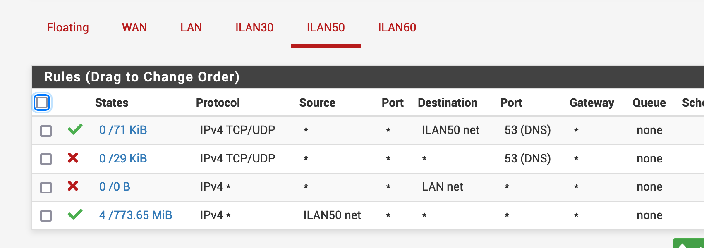Viewport: 704px width, 248px height.
Task: Switch to the Floating tab
Action: point(68,28)
